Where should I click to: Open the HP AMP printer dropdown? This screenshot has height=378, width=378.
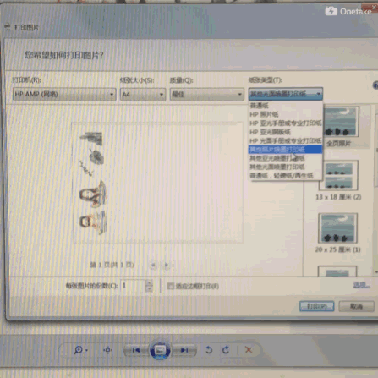coord(64,94)
